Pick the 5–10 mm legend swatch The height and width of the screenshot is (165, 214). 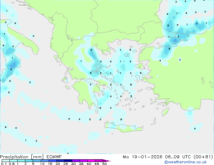point(37,161)
